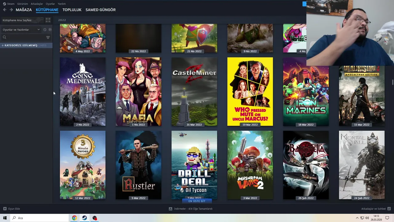Open the 3 Minute Heroes game tile
This screenshot has width=394, height=222.
click(82, 165)
